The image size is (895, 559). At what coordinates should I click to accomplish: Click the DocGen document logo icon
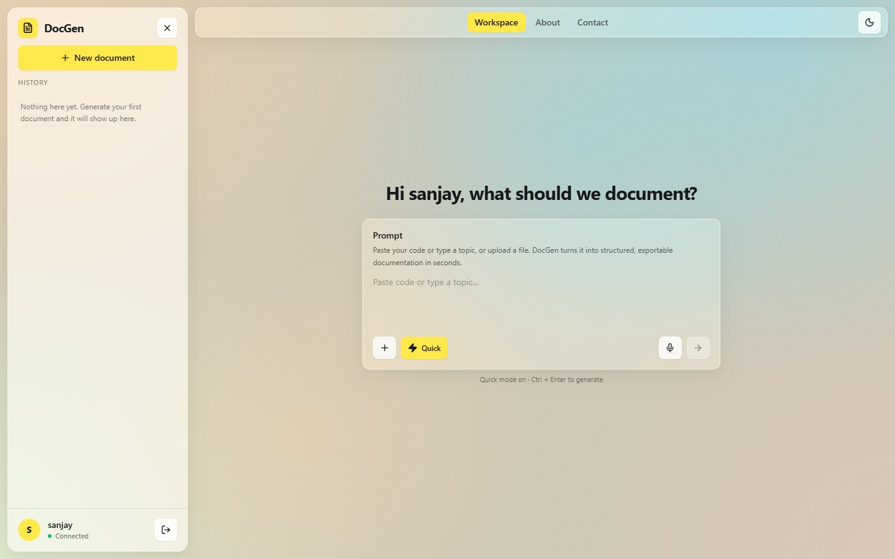coord(28,28)
